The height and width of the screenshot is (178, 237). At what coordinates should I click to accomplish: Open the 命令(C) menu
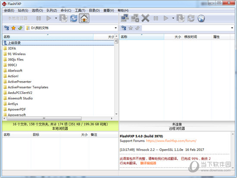tap(66, 10)
